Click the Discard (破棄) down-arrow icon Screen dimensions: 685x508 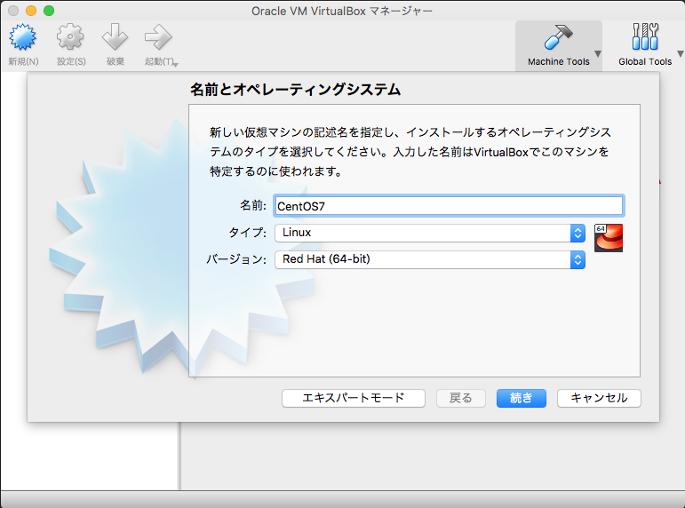(x=115, y=37)
